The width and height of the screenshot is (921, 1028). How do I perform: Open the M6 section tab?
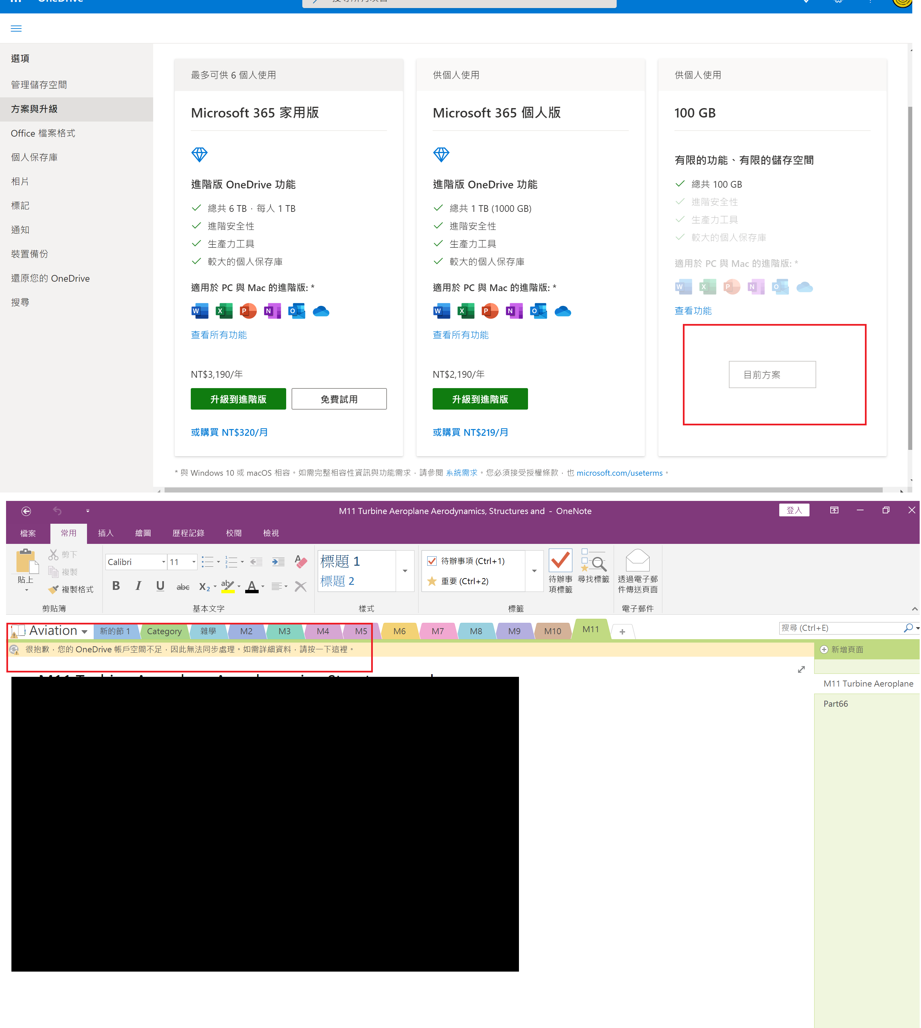399,632
